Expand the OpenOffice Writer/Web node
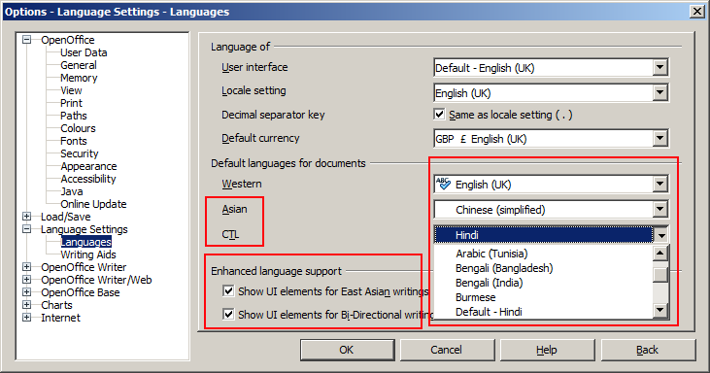The height and width of the screenshot is (373, 710). click(x=27, y=280)
